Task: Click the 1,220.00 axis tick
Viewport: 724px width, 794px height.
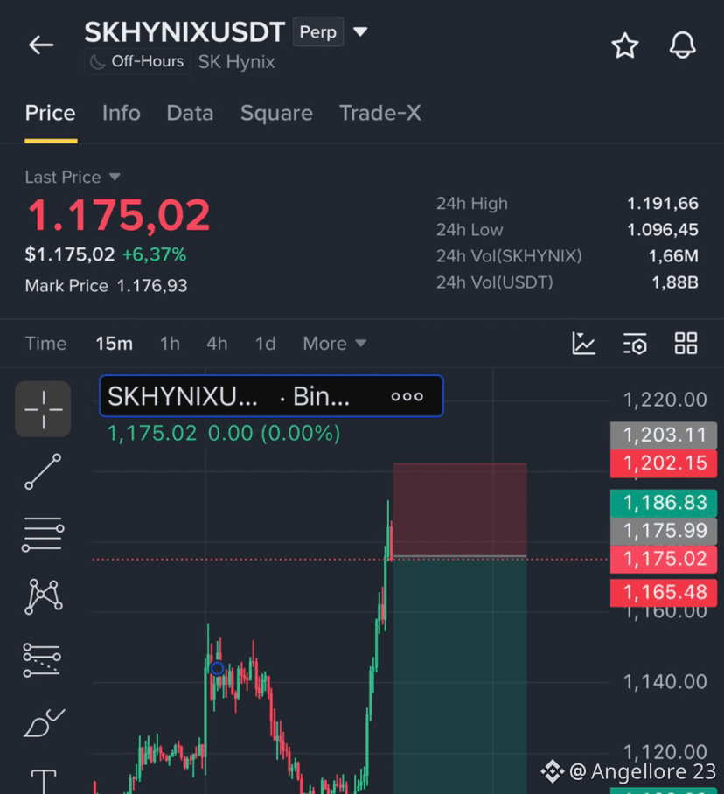Action: [x=665, y=400]
